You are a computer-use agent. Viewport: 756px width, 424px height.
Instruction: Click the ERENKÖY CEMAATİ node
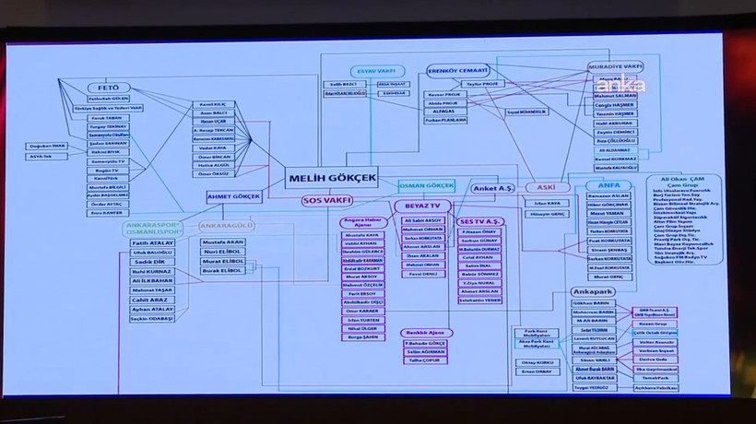pos(458,70)
